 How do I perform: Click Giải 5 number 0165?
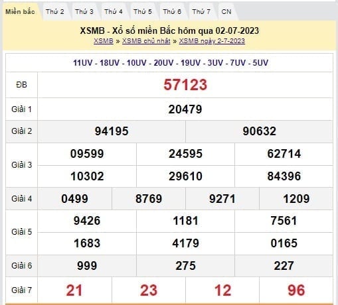[284, 243]
